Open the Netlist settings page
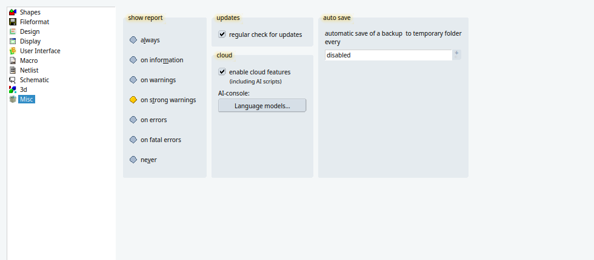The image size is (594, 260). coord(29,70)
